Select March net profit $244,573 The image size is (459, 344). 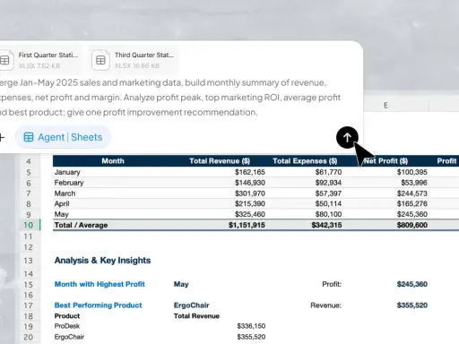(412, 193)
